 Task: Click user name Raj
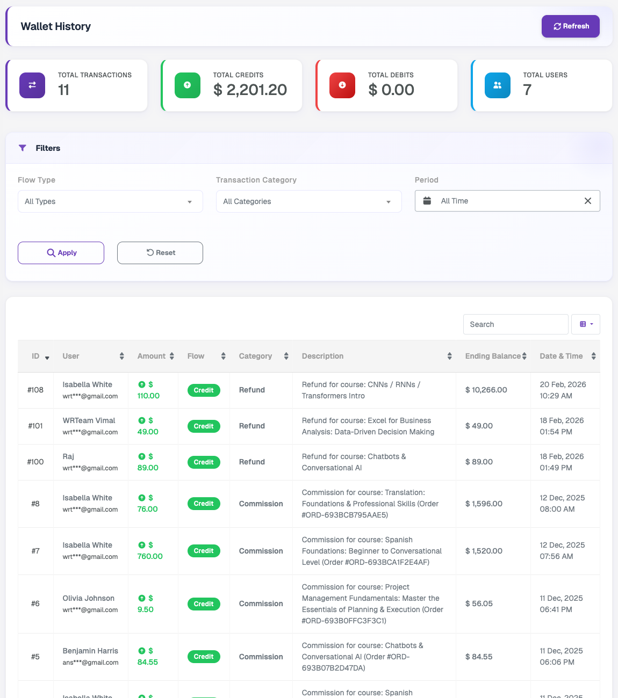68,456
